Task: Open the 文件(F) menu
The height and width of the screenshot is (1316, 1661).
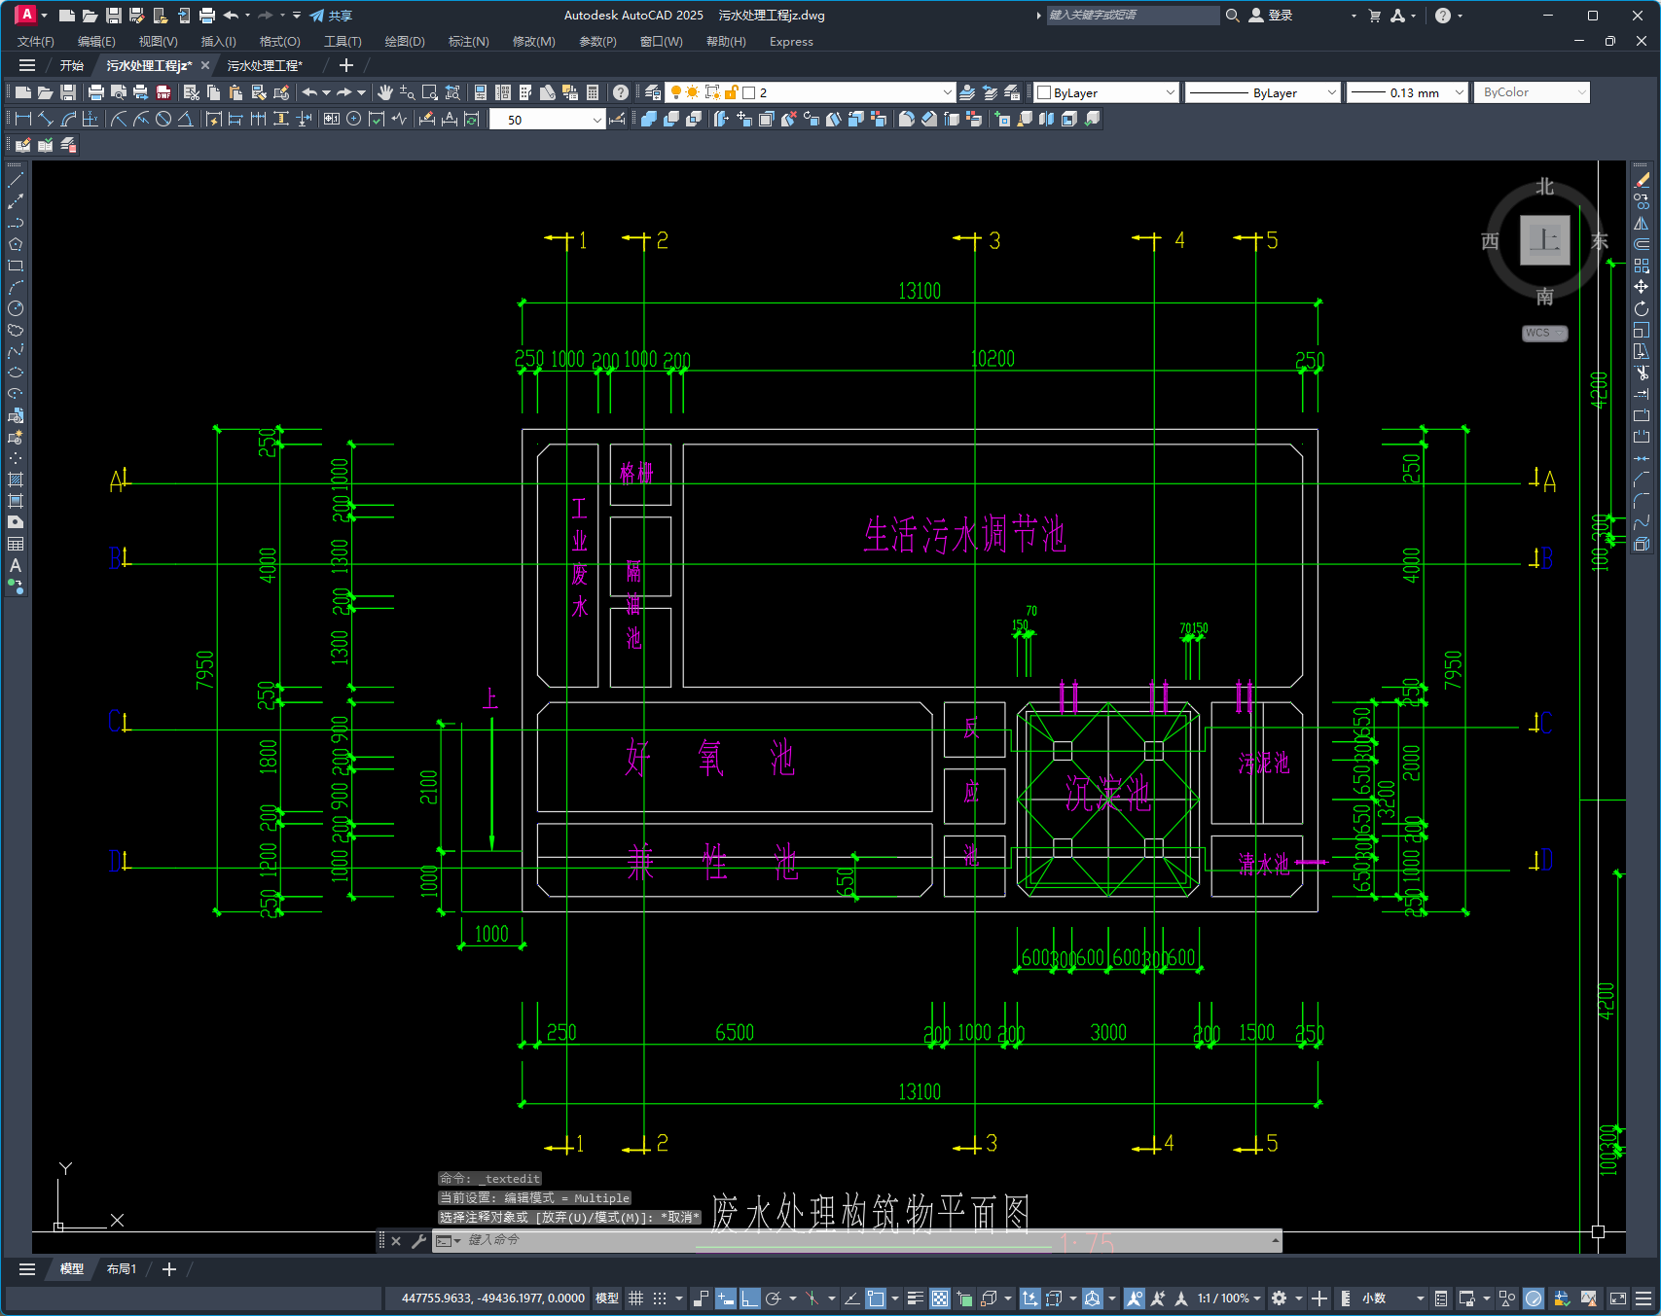Action: coord(36,42)
